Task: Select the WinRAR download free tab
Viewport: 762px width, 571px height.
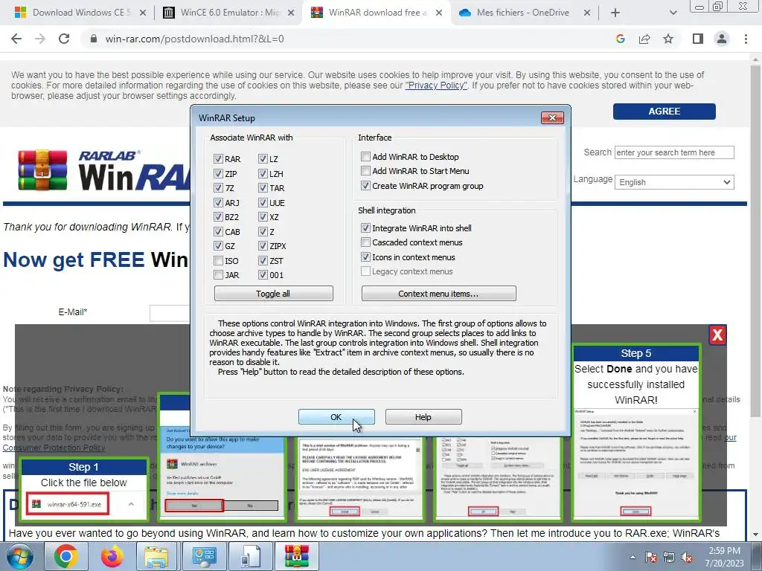Action: [x=376, y=13]
